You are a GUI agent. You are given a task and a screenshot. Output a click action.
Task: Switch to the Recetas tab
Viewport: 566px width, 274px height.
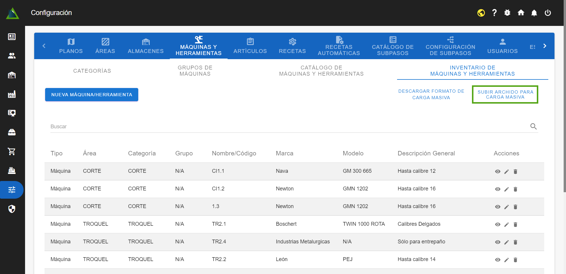(x=292, y=46)
